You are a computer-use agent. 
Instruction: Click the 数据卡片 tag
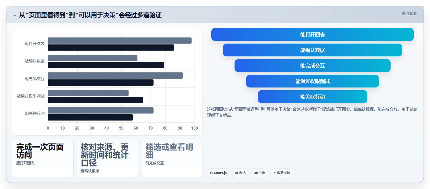coord(282,173)
